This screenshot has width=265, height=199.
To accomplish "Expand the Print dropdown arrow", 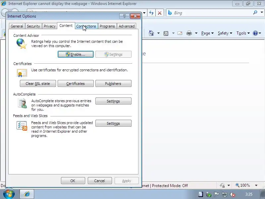I will (196, 33).
